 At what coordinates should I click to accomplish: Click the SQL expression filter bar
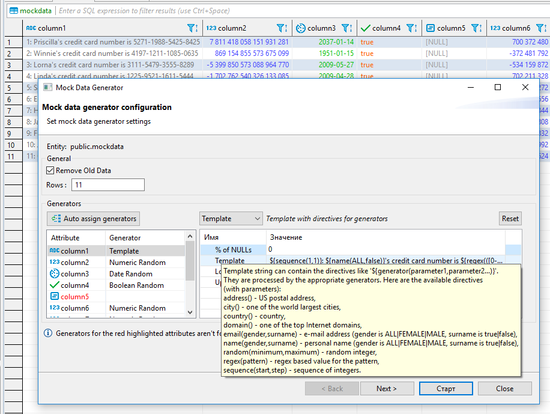(240, 10)
